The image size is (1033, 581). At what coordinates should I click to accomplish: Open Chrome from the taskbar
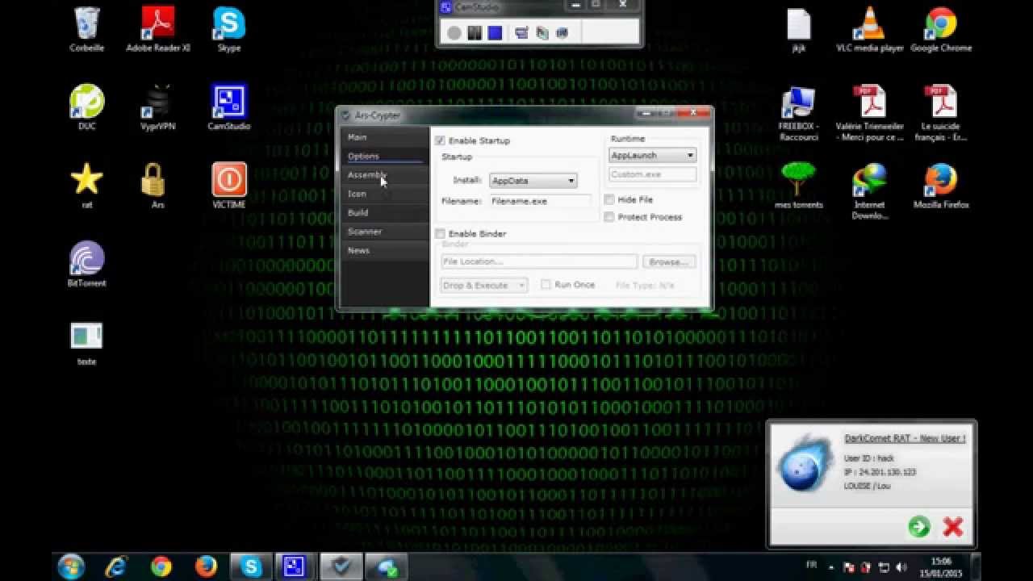(161, 567)
